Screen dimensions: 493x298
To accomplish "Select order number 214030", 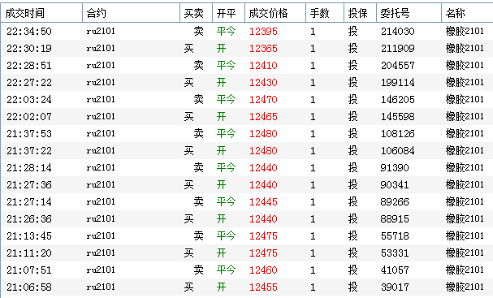I will (398, 32).
